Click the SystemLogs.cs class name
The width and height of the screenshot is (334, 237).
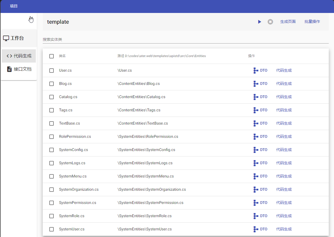point(72,163)
